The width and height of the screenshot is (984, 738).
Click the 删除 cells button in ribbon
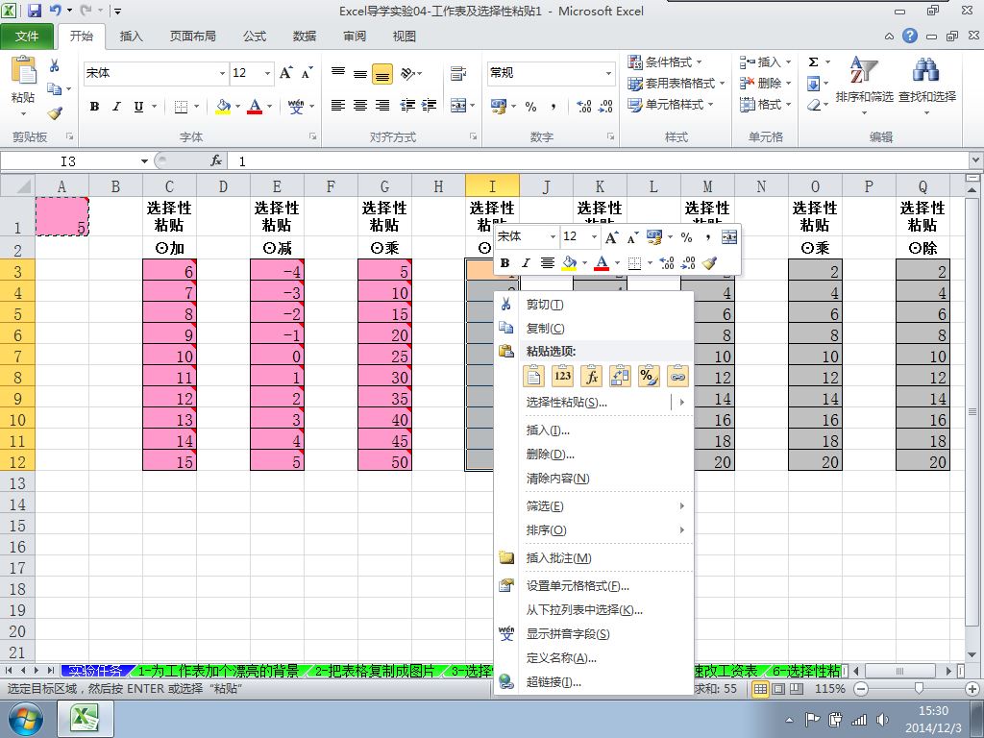[764, 83]
